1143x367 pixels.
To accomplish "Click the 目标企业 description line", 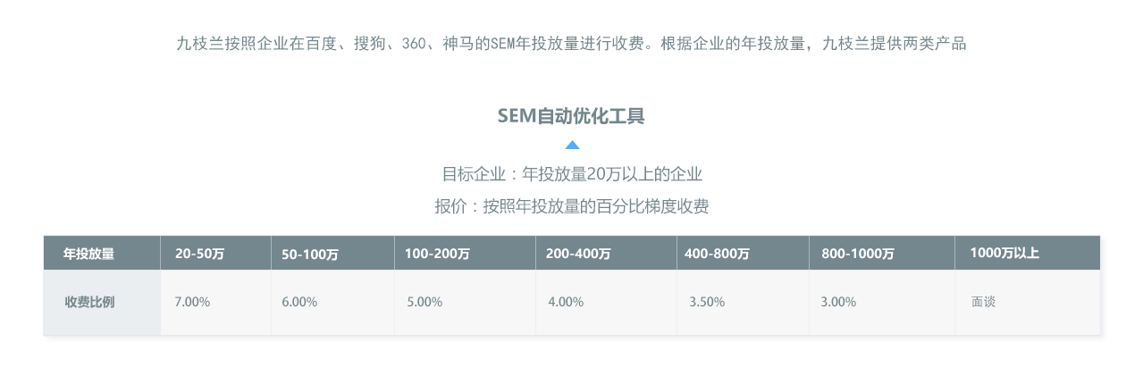I will pos(572,174).
